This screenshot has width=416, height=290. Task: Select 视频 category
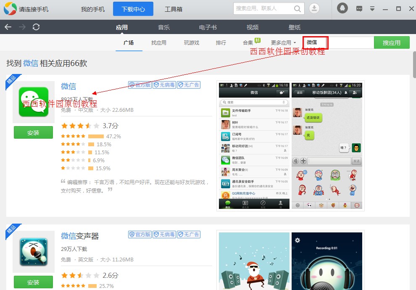[252, 27]
